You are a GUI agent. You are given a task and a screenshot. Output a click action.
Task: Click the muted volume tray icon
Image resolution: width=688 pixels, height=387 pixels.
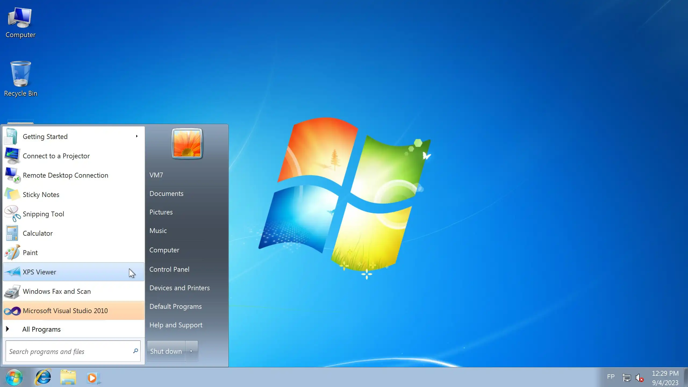point(639,378)
